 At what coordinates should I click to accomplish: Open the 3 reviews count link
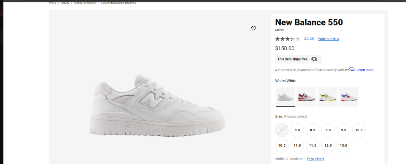tap(312, 39)
